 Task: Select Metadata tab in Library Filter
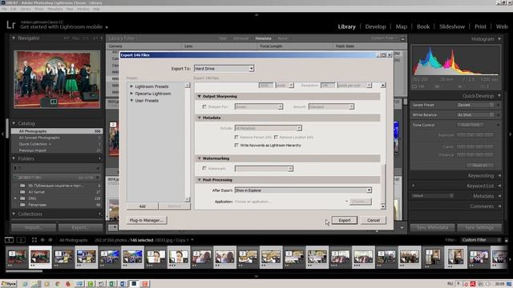[263, 38]
